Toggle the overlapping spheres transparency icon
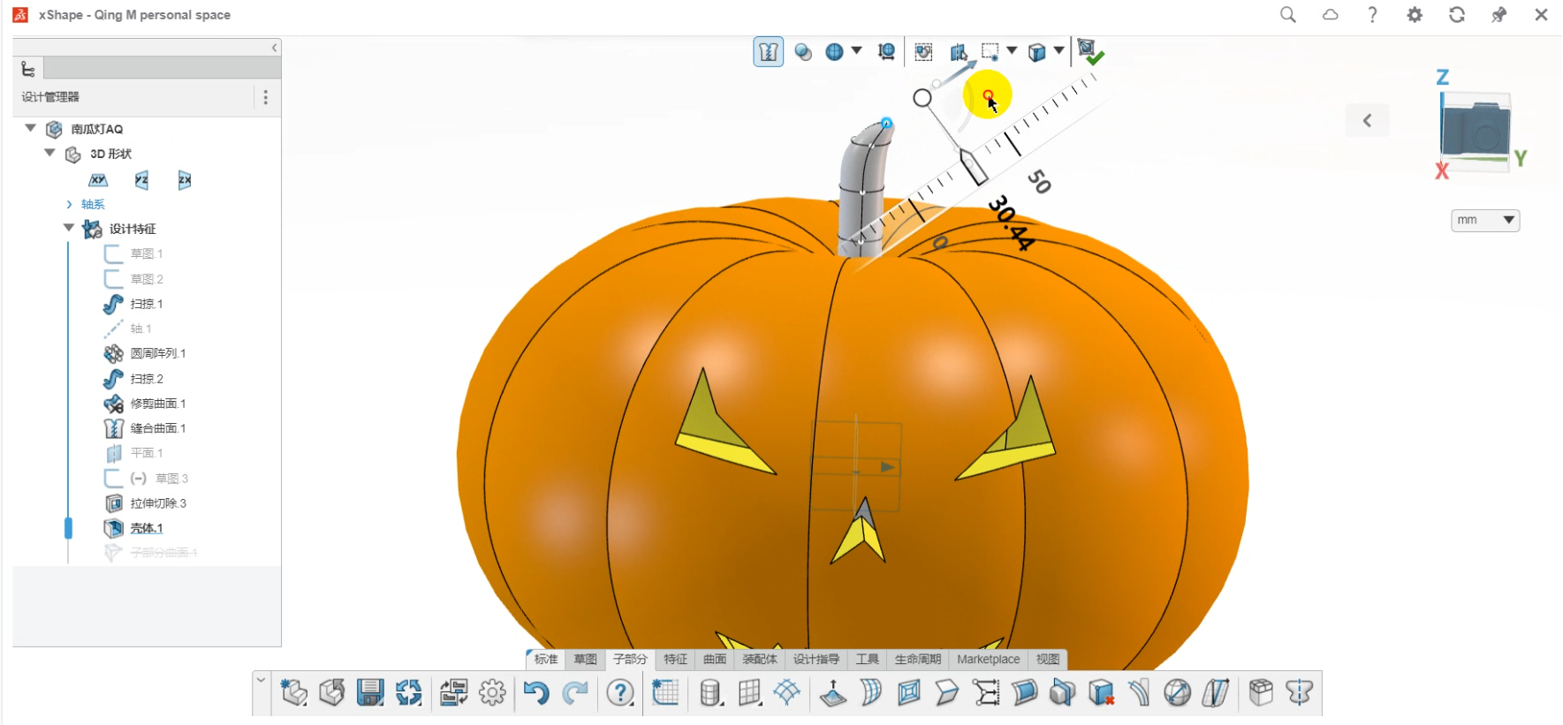 pyautogui.click(x=803, y=52)
